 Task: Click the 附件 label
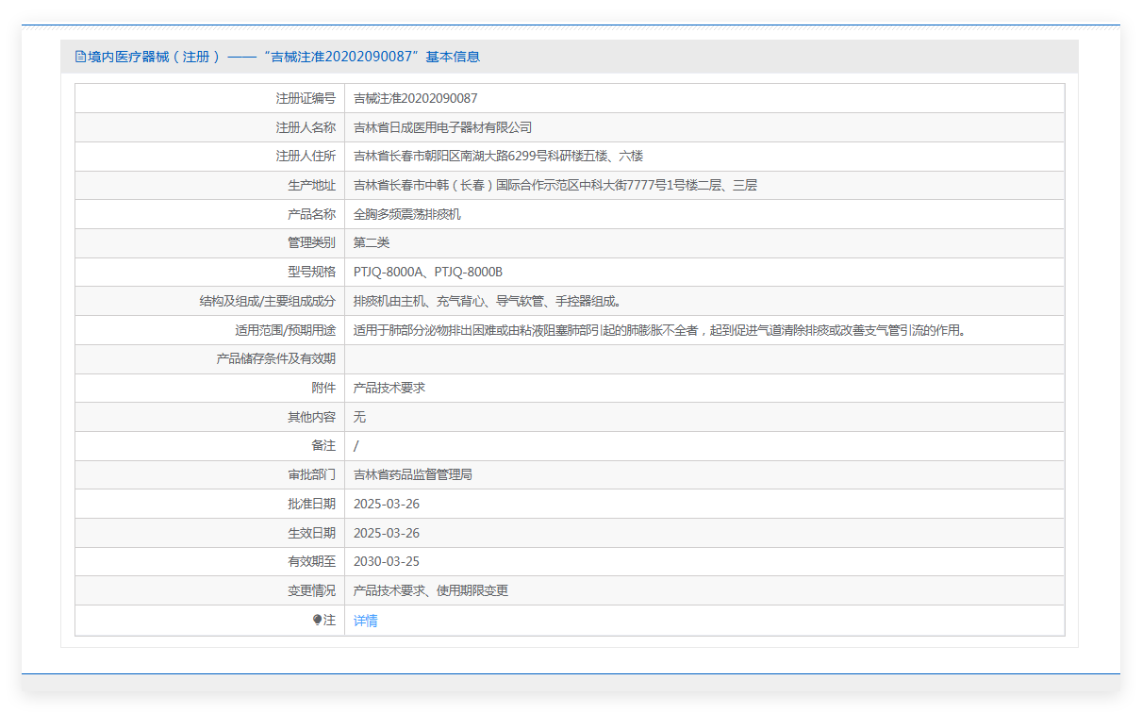pos(323,388)
